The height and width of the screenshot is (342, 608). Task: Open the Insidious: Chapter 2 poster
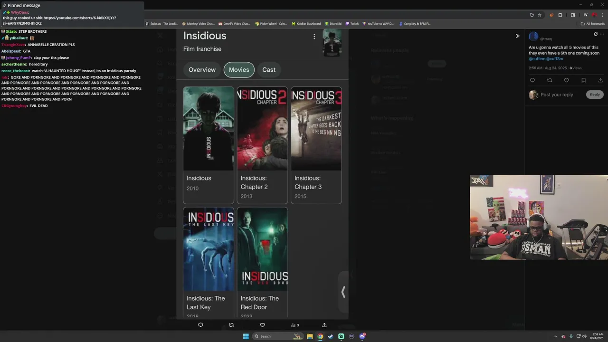click(x=262, y=129)
